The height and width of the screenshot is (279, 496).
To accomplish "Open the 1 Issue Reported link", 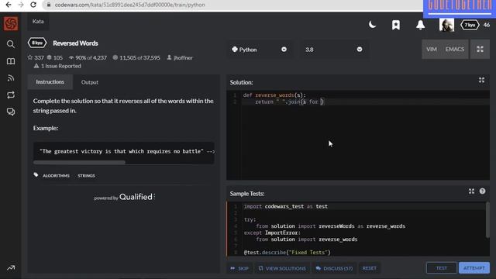I will 57,66.
